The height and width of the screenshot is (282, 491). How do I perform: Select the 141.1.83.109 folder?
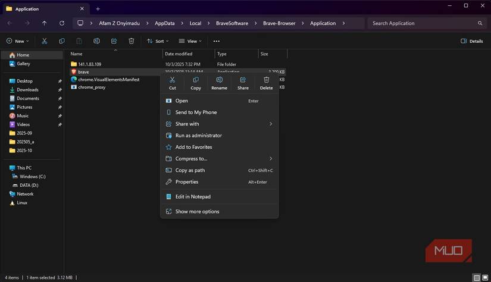pos(86,64)
